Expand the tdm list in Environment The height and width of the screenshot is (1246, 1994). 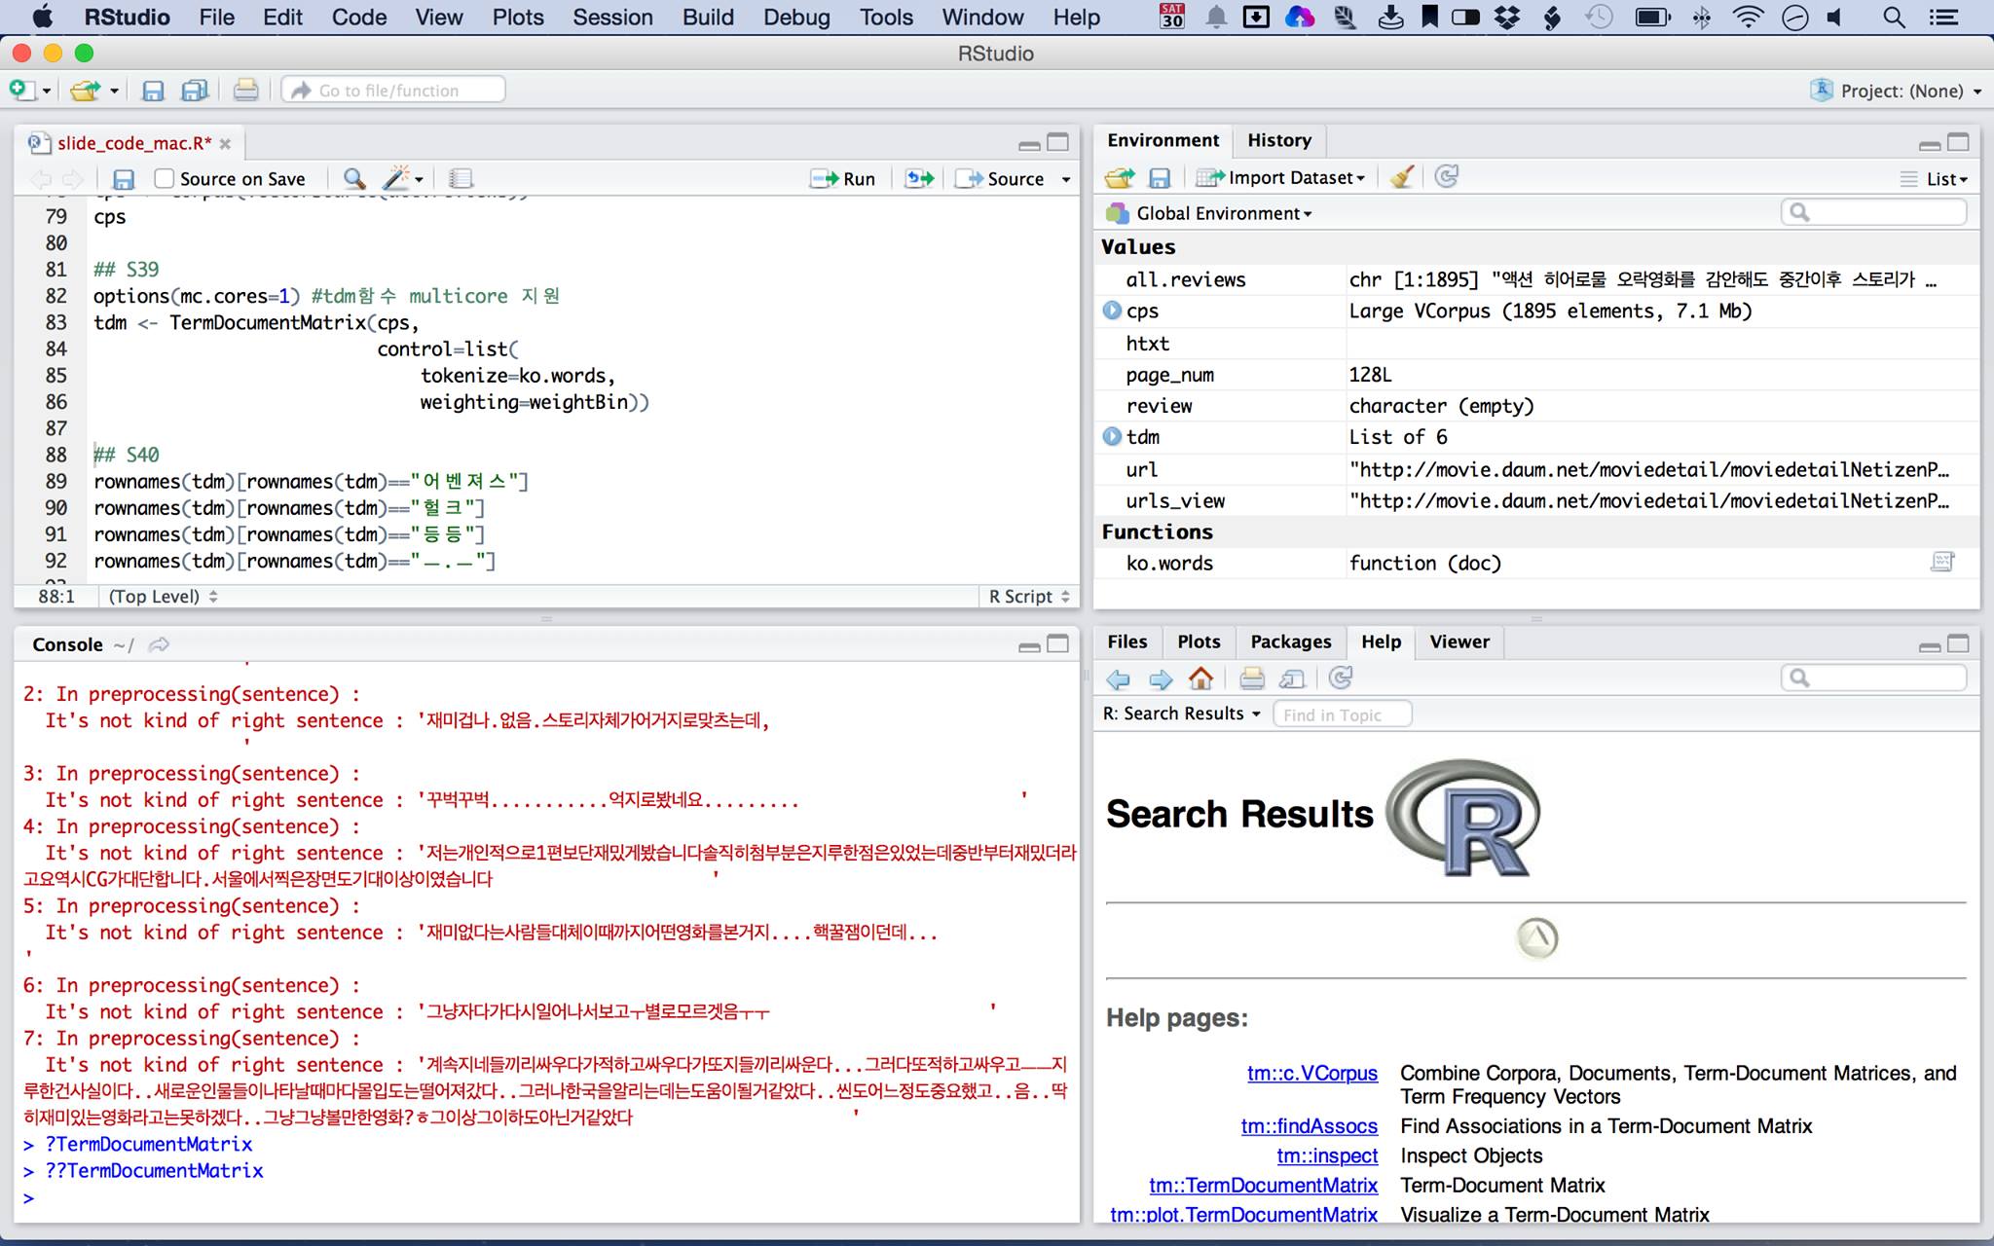pyautogui.click(x=1112, y=437)
